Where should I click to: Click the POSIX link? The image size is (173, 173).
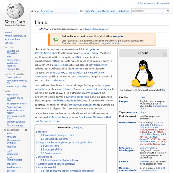(x=55, y=61)
